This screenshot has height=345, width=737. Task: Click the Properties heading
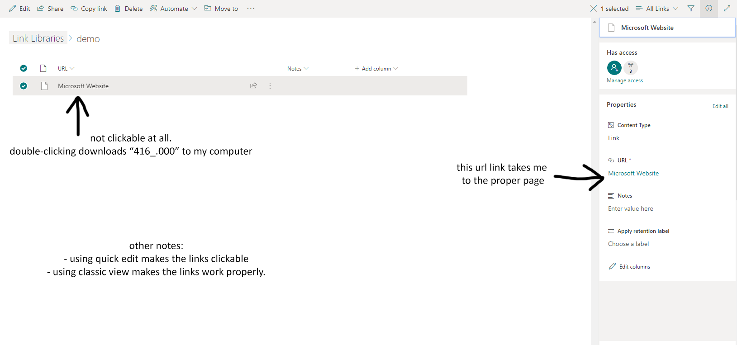click(621, 104)
